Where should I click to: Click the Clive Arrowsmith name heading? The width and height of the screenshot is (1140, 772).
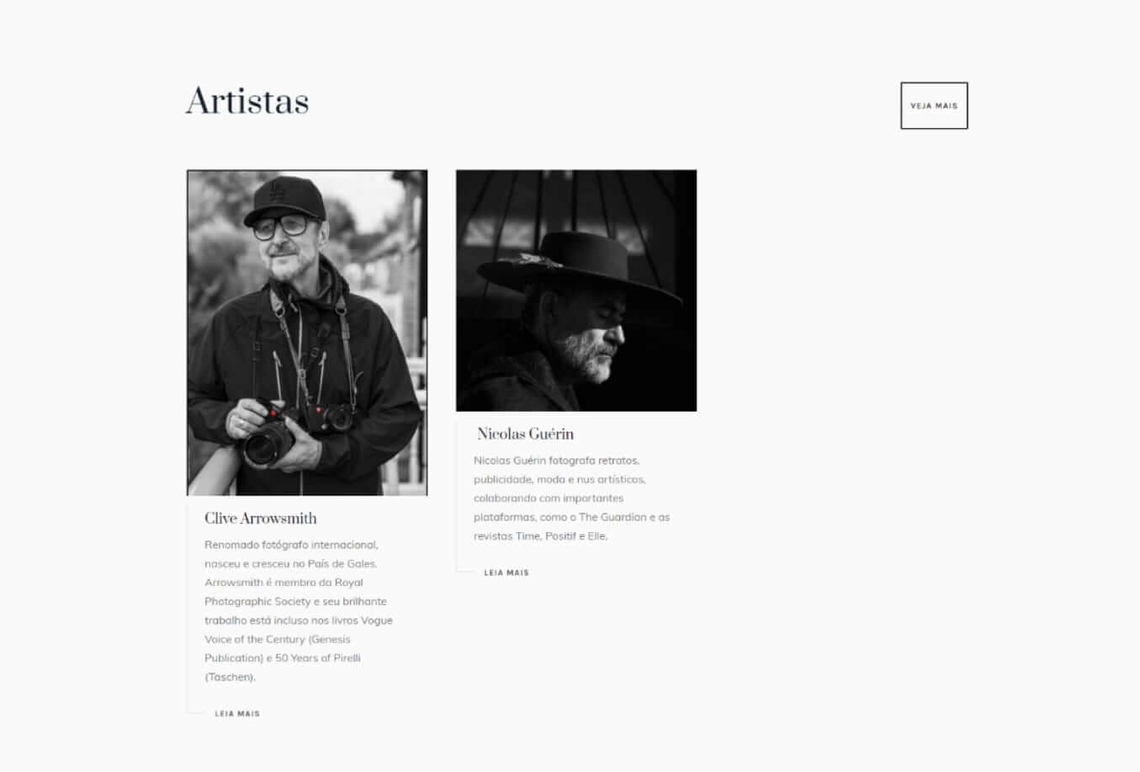(261, 518)
